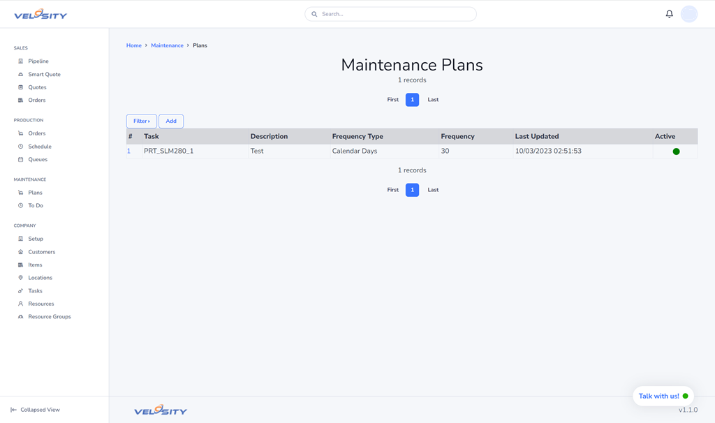
Task: Click the Collapsed View arrow icon
Action: pyautogui.click(x=13, y=410)
